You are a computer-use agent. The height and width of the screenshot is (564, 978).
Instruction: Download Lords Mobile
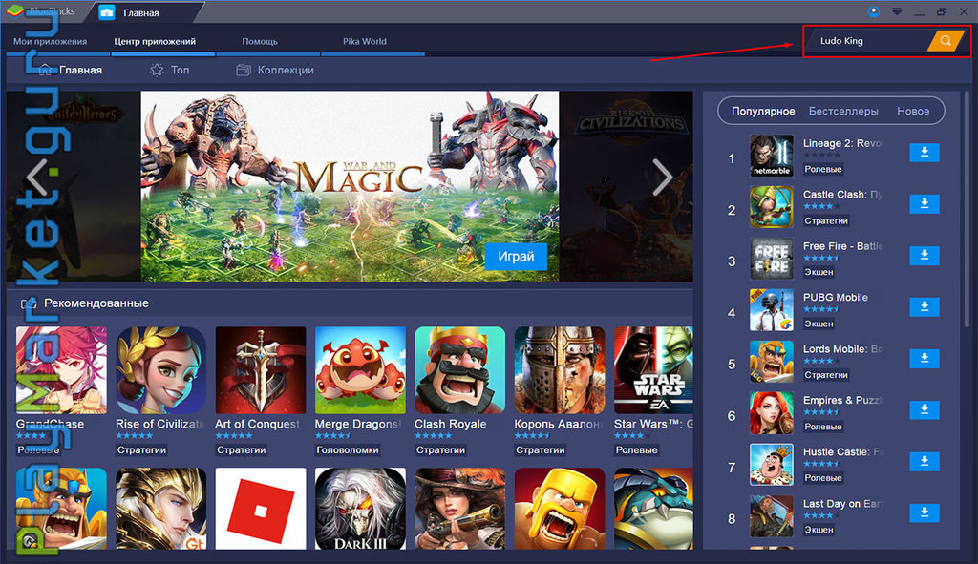pos(925,358)
